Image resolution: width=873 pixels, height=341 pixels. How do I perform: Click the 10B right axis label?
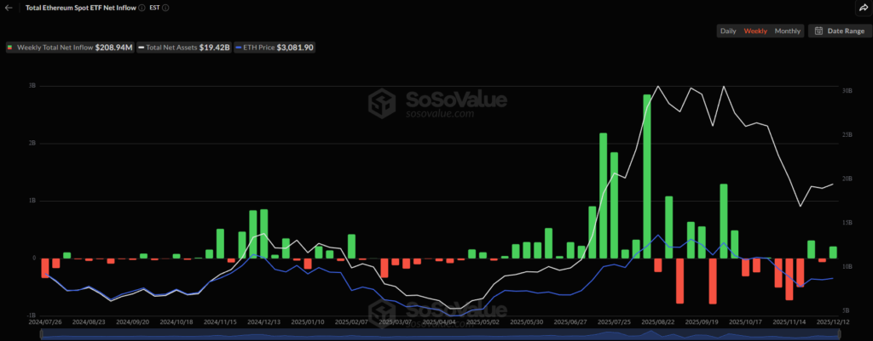[x=847, y=266]
